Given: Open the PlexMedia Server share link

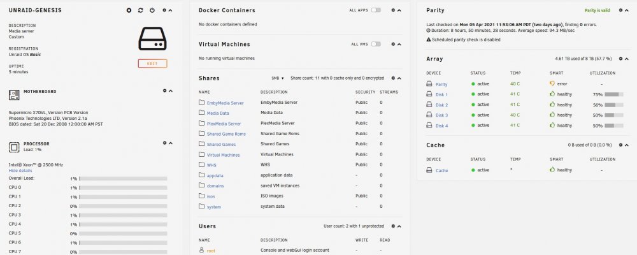Looking at the screenshot, I should 224,124.
